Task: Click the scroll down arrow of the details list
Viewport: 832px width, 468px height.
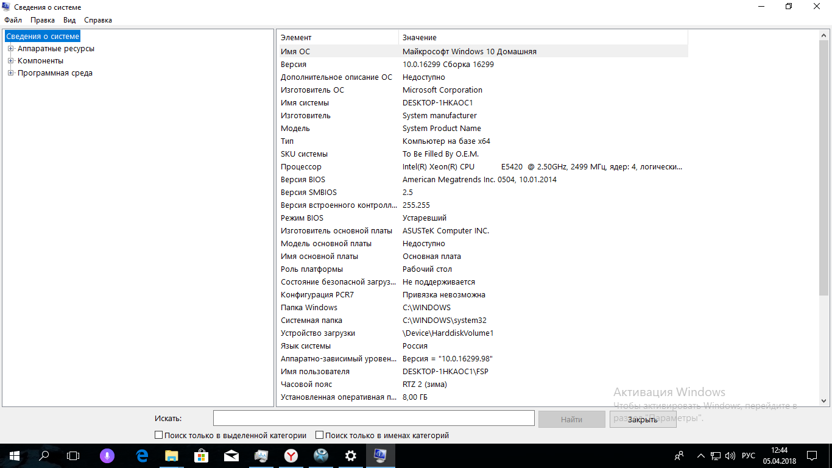Action: 824,400
